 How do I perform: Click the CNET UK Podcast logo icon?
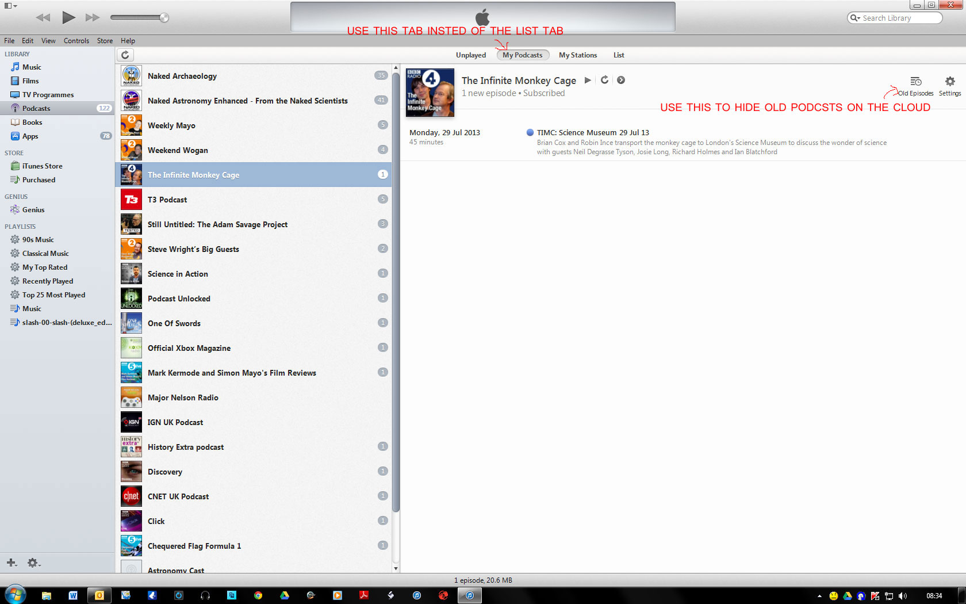pyautogui.click(x=131, y=496)
